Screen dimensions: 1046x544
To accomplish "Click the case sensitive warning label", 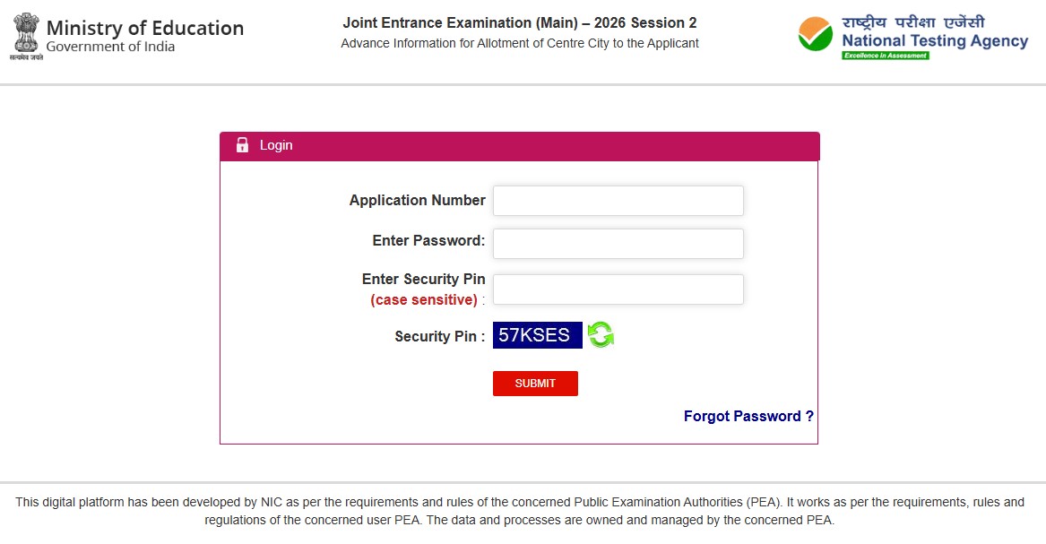I will [424, 299].
